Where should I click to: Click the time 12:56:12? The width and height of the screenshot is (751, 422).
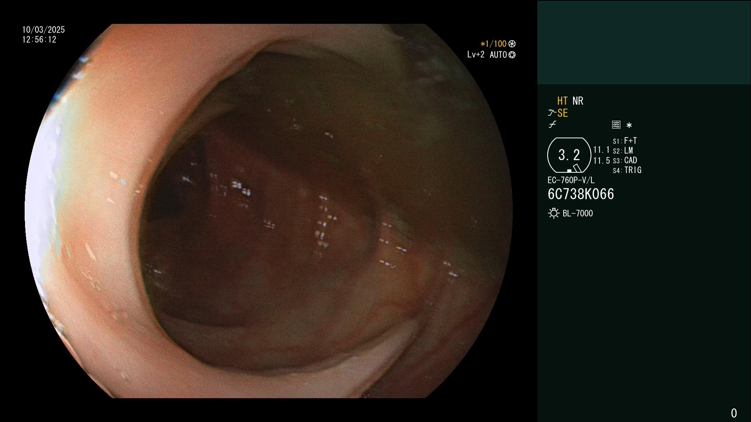(x=39, y=40)
